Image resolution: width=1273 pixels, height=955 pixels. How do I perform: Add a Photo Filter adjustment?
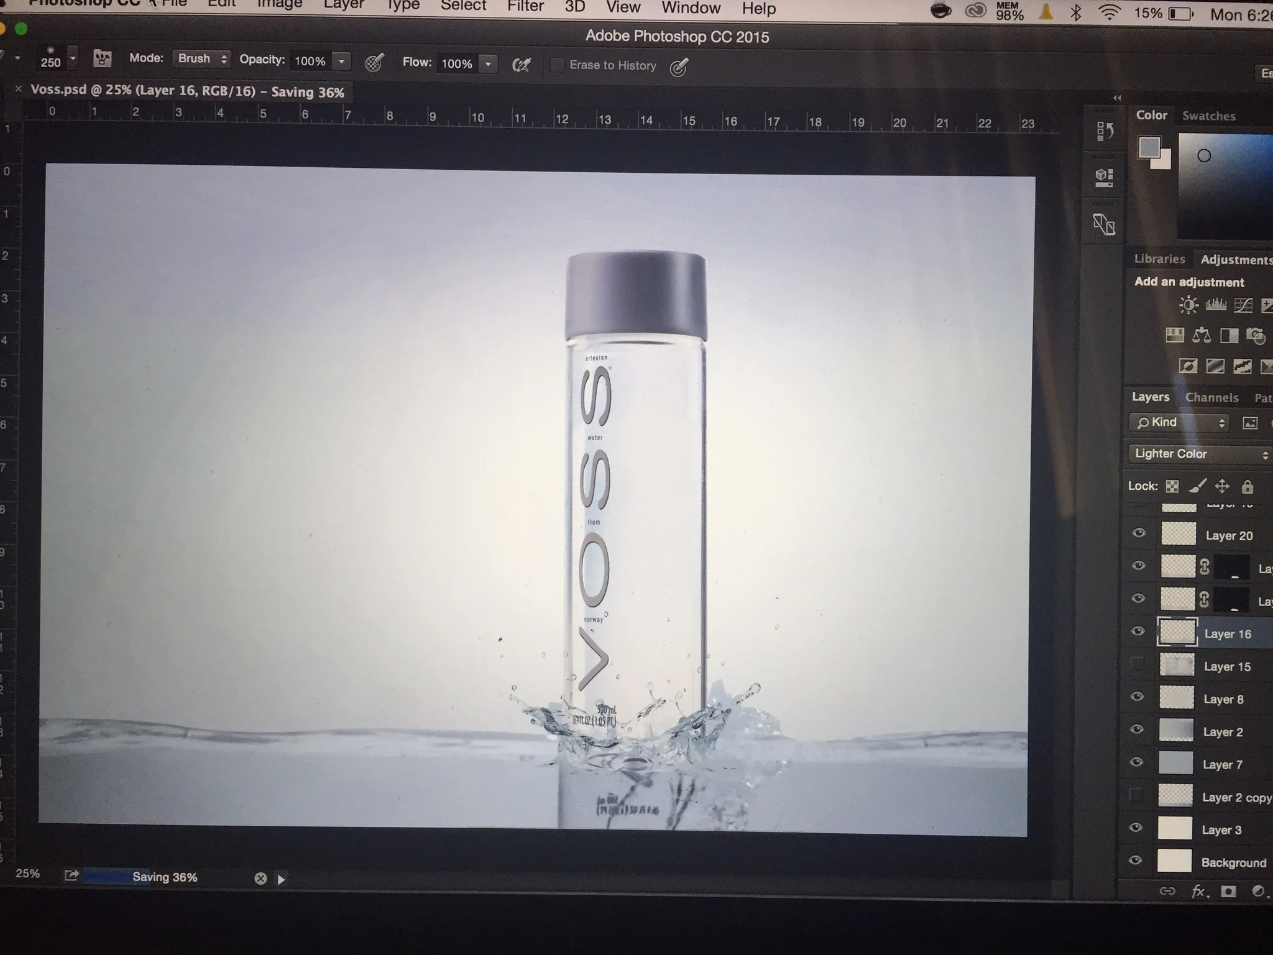1256,336
